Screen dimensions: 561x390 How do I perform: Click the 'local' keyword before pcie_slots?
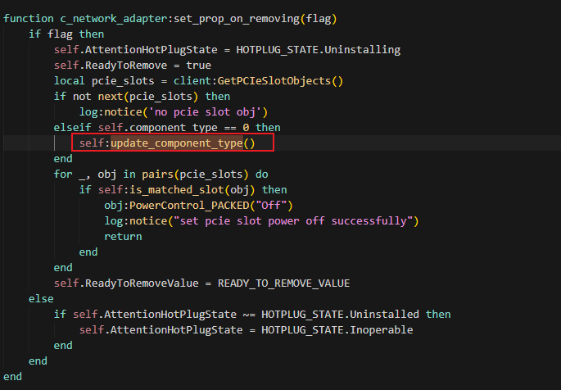[70, 80]
